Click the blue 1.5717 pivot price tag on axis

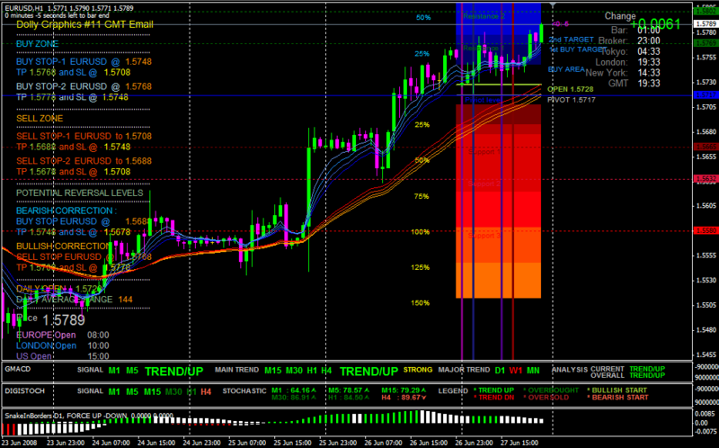706,94
